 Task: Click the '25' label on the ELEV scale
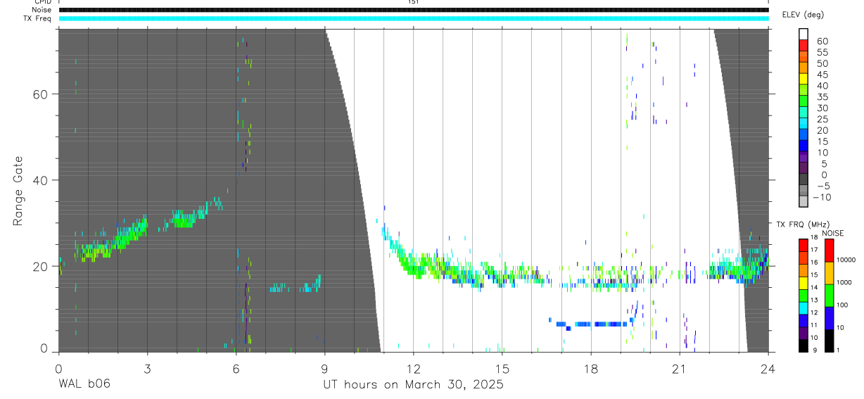pos(822,119)
